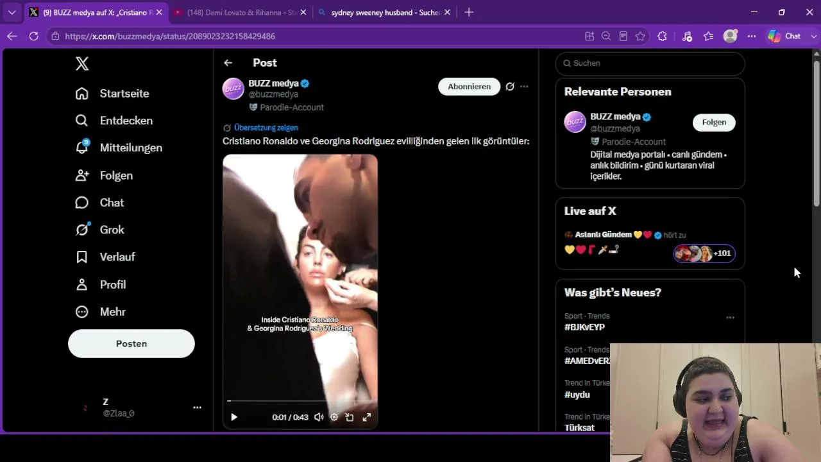Close the sydney sweeney husband tab
The image size is (821, 462).
pyautogui.click(x=447, y=12)
